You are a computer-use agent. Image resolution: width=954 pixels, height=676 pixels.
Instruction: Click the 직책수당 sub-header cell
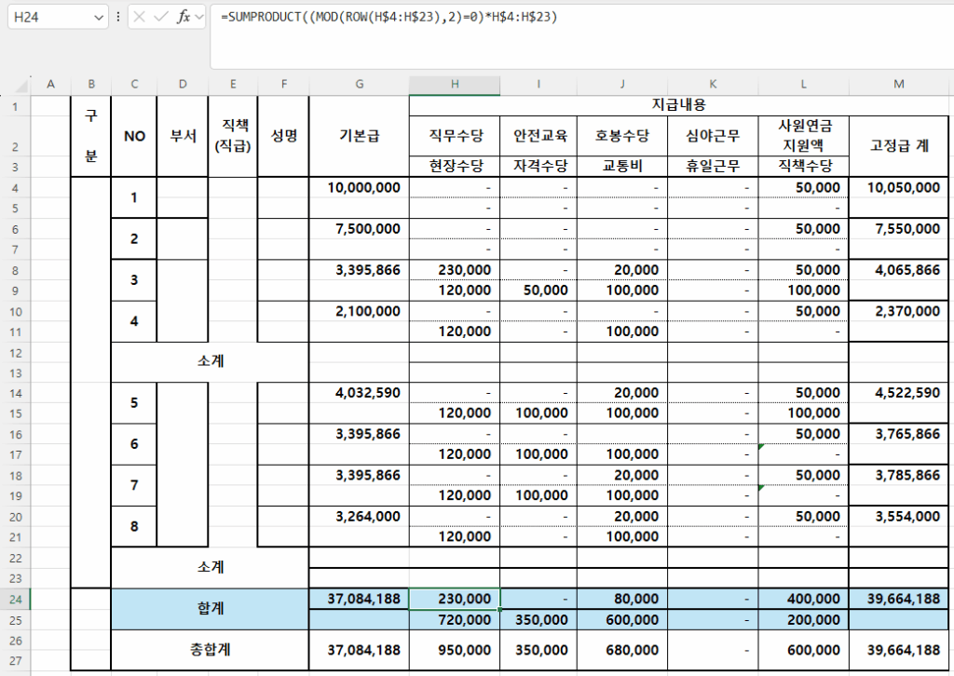(803, 166)
